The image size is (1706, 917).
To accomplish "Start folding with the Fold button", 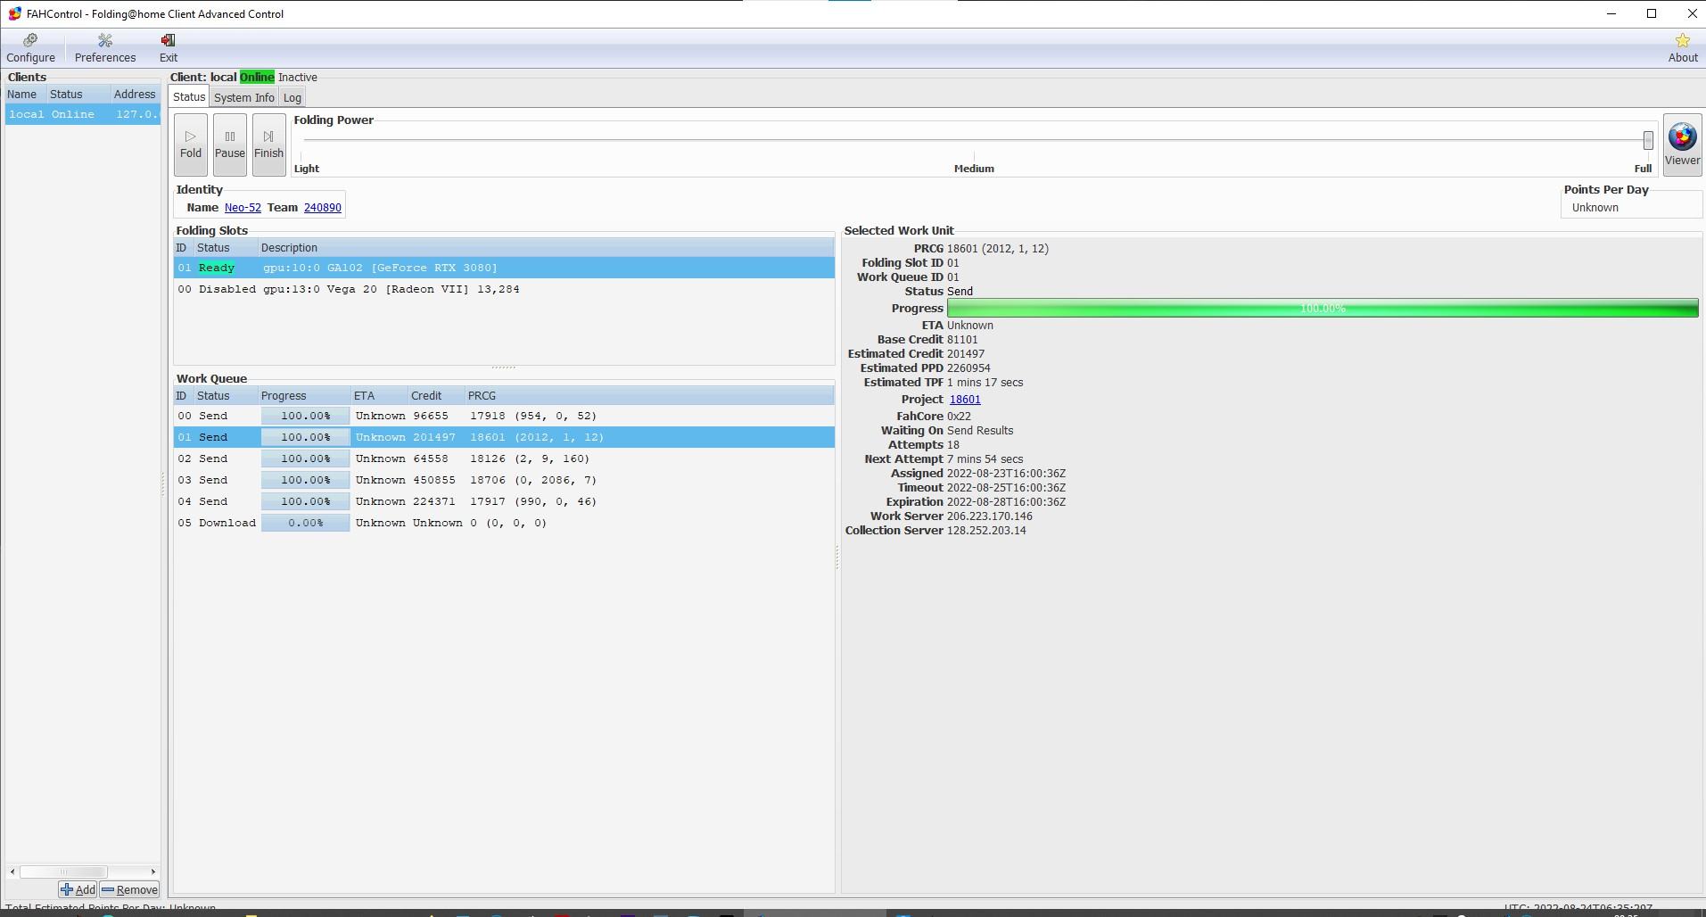I will [x=191, y=144].
